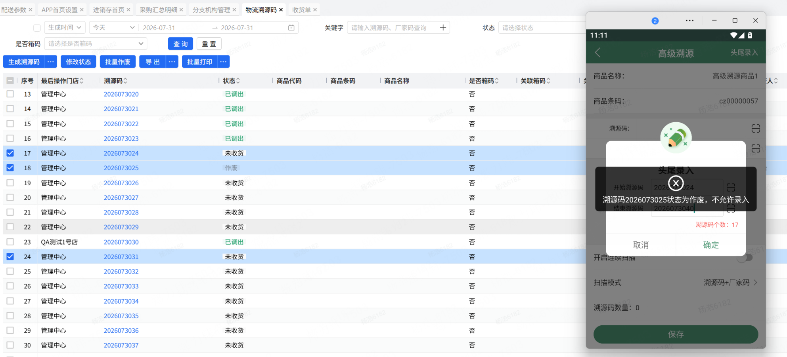Open traceability code link 2026073025
Viewport: 787px width, 357px height.
(121, 168)
